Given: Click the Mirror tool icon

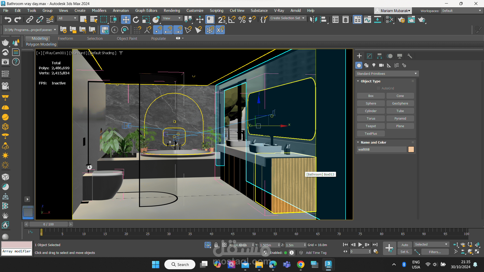Looking at the screenshot, I should pyautogui.click(x=313, y=19).
